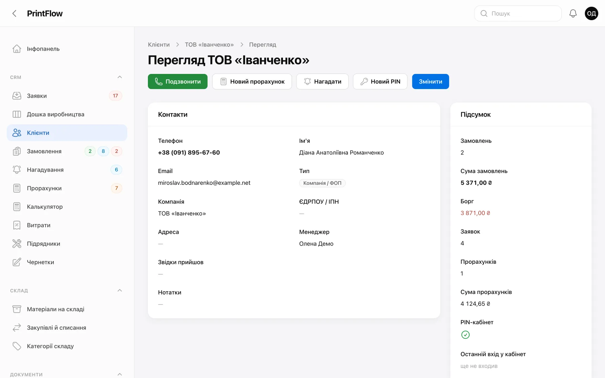Open Заявки menu item
The height and width of the screenshot is (378, 605).
point(67,96)
